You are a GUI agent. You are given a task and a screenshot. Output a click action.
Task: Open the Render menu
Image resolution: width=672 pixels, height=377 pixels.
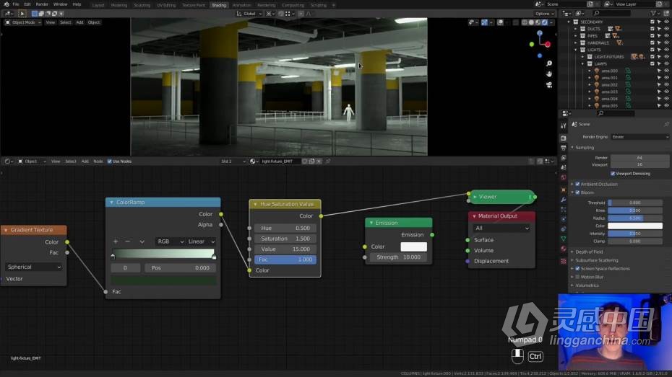pyautogui.click(x=42, y=4)
